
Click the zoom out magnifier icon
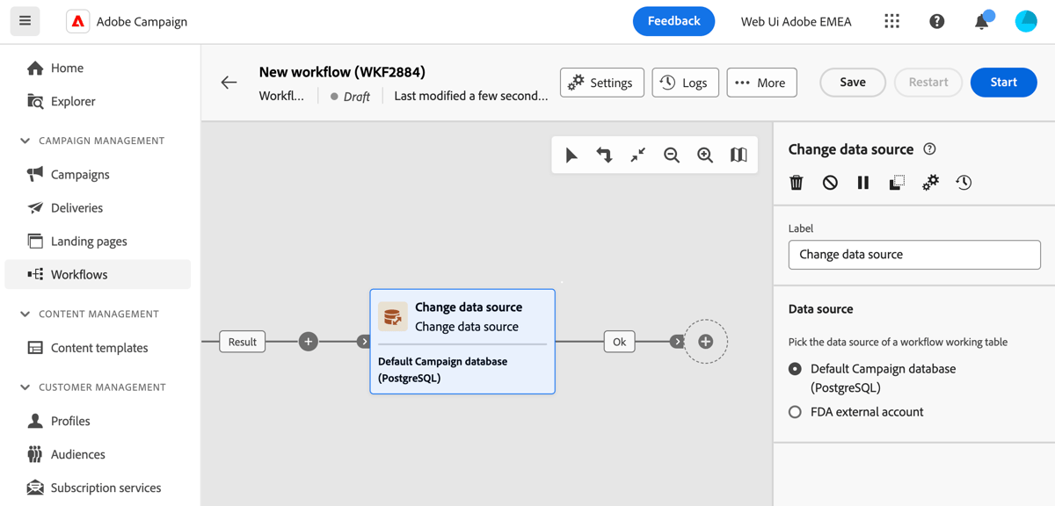[x=672, y=155]
